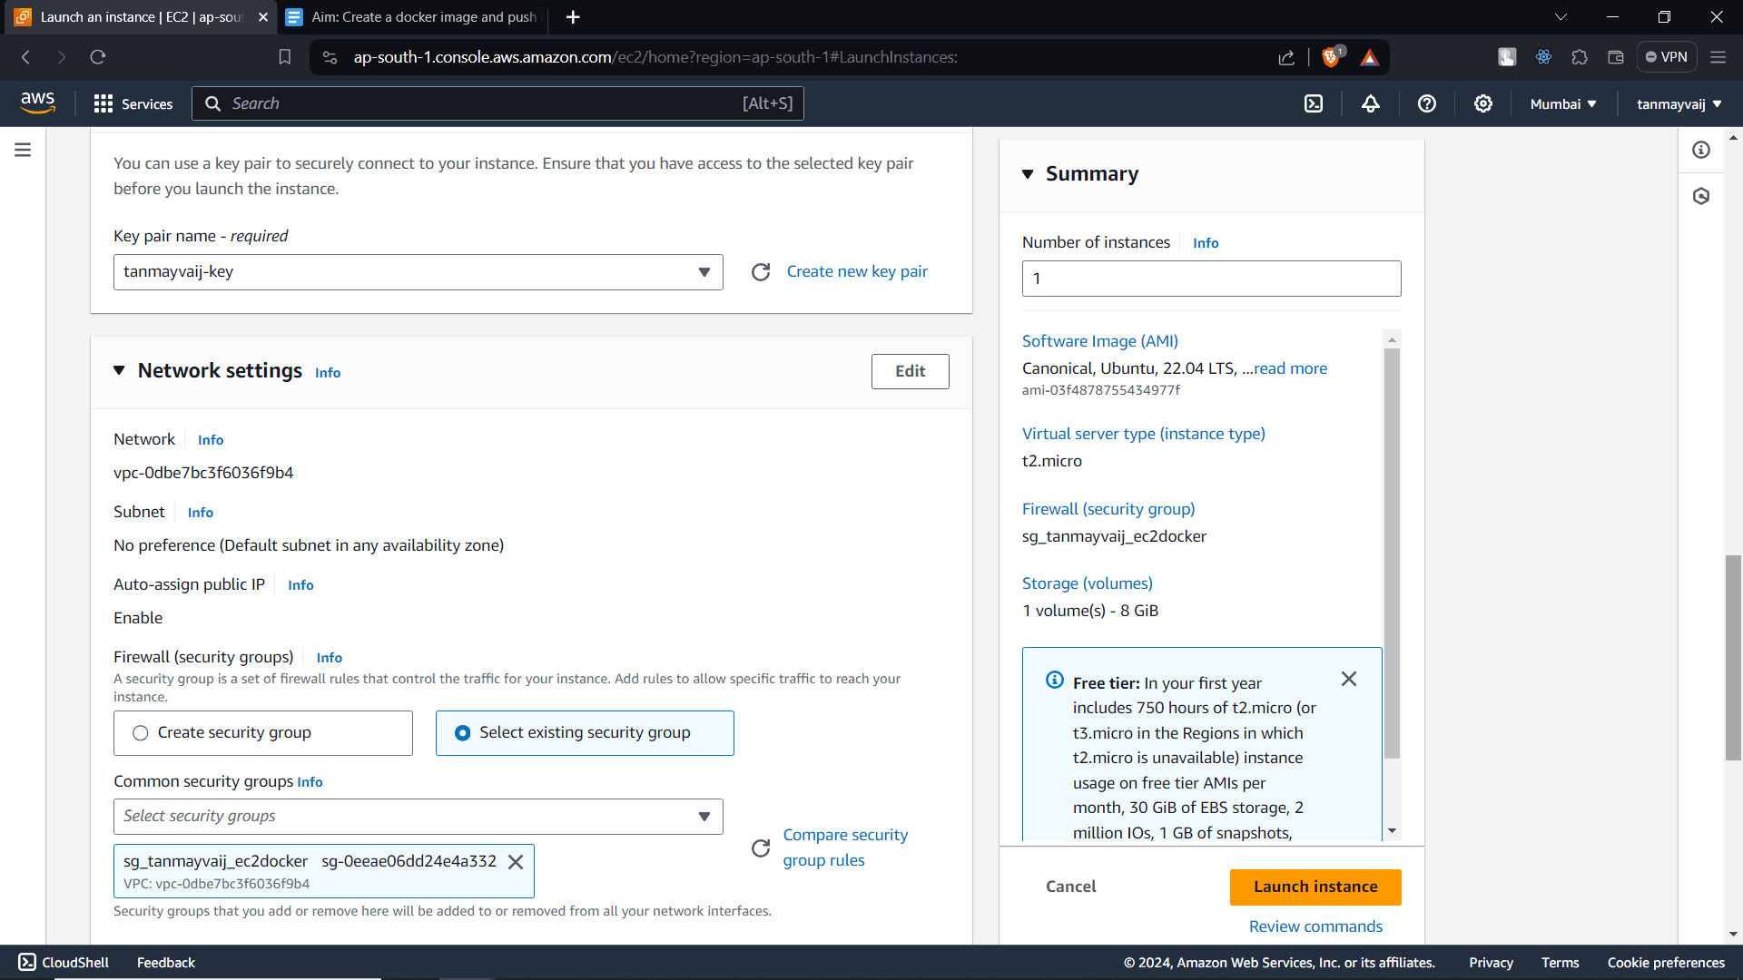Open the Create new key pair link
The image size is (1743, 980).
pyautogui.click(x=856, y=271)
